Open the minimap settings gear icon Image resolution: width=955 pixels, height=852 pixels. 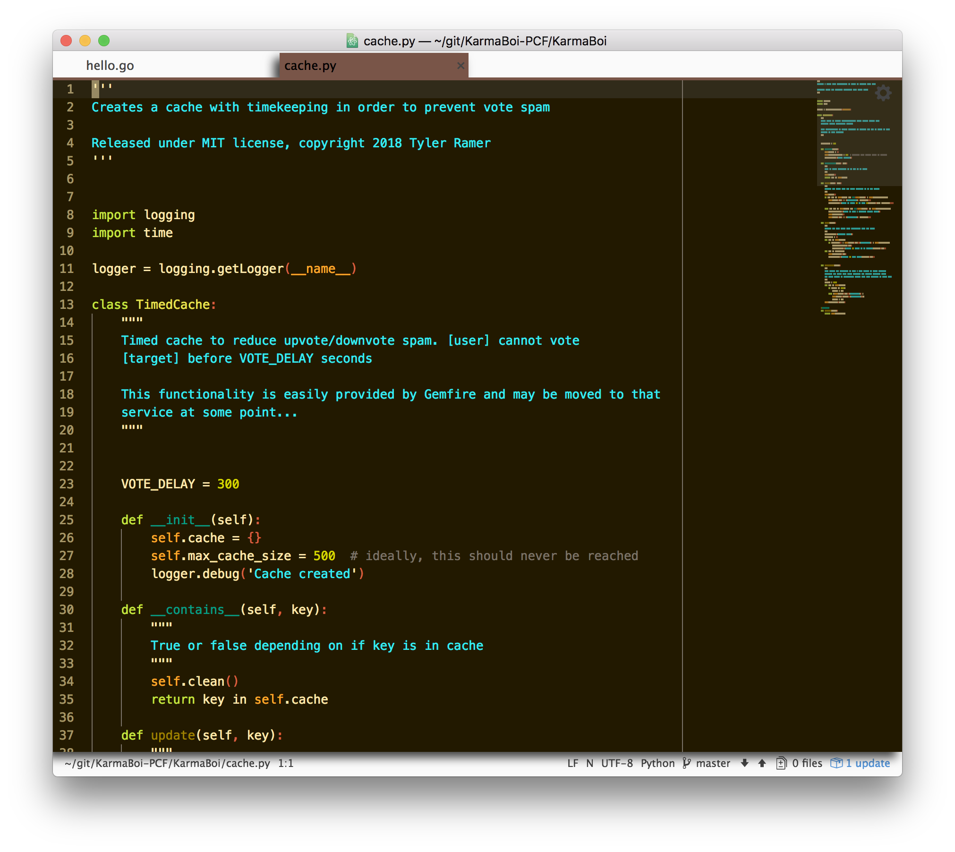point(883,93)
